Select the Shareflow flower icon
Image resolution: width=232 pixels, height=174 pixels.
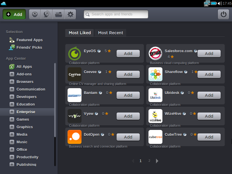[155, 74]
